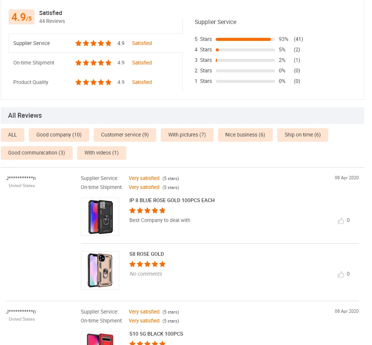Open black phone case product thumbnail

(x=100, y=217)
